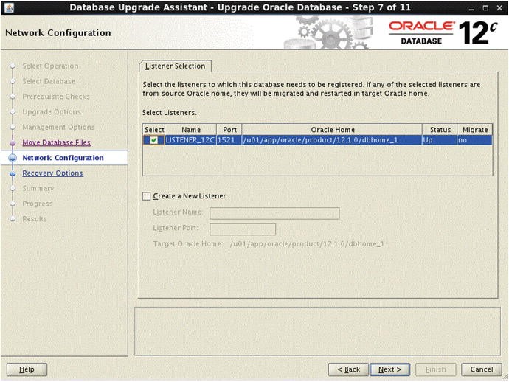Go to Move Database Files step
The height and width of the screenshot is (382, 509).
click(x=57, y=142)
